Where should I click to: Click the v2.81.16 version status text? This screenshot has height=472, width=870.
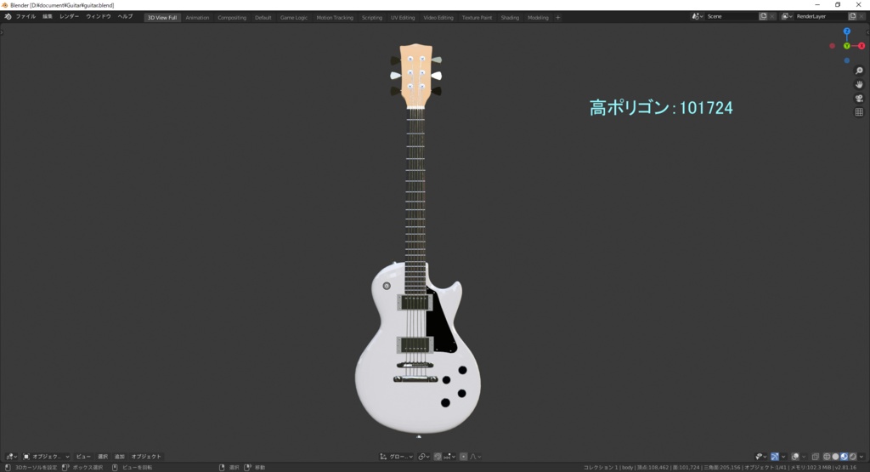(847, 468)
